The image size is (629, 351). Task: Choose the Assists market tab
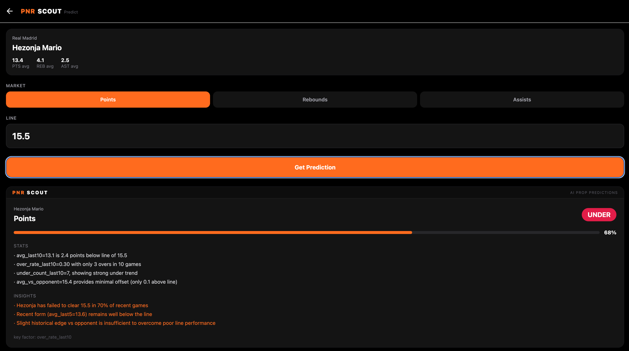(x=522, y=100)
